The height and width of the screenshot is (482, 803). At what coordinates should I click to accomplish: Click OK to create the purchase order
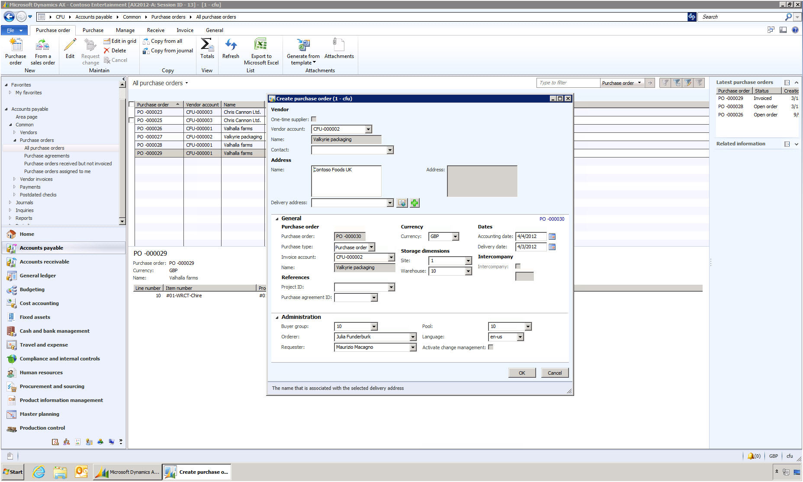522,373
